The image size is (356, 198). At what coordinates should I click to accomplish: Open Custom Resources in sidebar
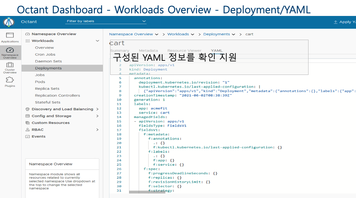click(51, 123)
